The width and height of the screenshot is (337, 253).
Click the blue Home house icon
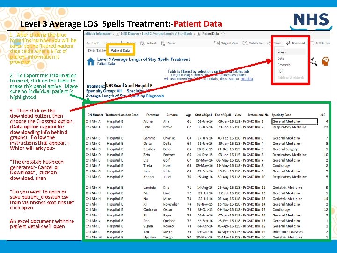click(91, 61)
